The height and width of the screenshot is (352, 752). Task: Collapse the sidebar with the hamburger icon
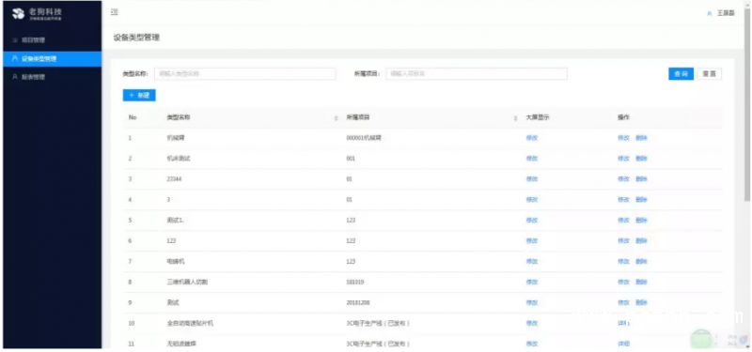click(114, 12)
